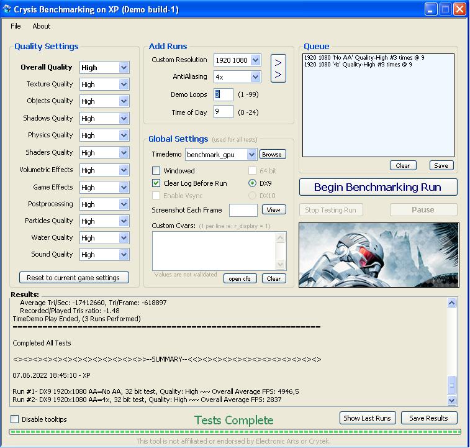Click the Crysis app icon in title bar
Image resolution: width=470 pixels, height=448 pixels.
click(x=7, y=9)
